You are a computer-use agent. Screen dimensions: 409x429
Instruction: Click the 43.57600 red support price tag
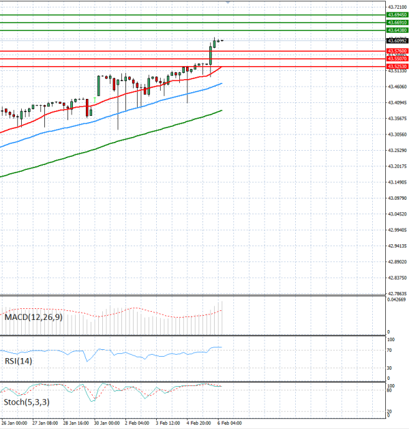click(397, 51)
